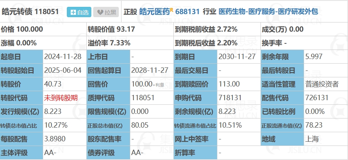Click 到期日 value 2030-11-27
This screenshot has height=160, width=348.
[237, 57]
